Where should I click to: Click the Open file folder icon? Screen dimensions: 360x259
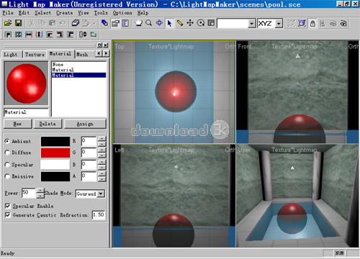[8, 23]
